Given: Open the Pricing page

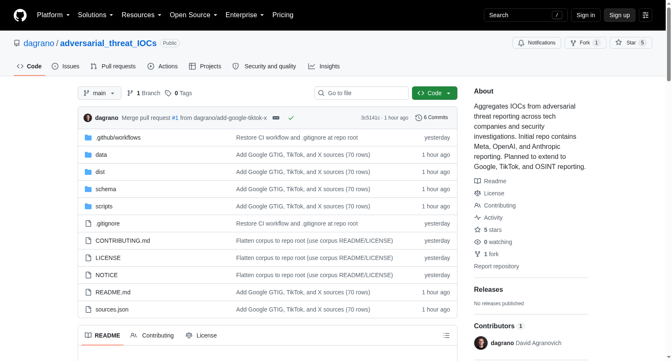Looking at the screenshot, I should [x=283, y=15].
